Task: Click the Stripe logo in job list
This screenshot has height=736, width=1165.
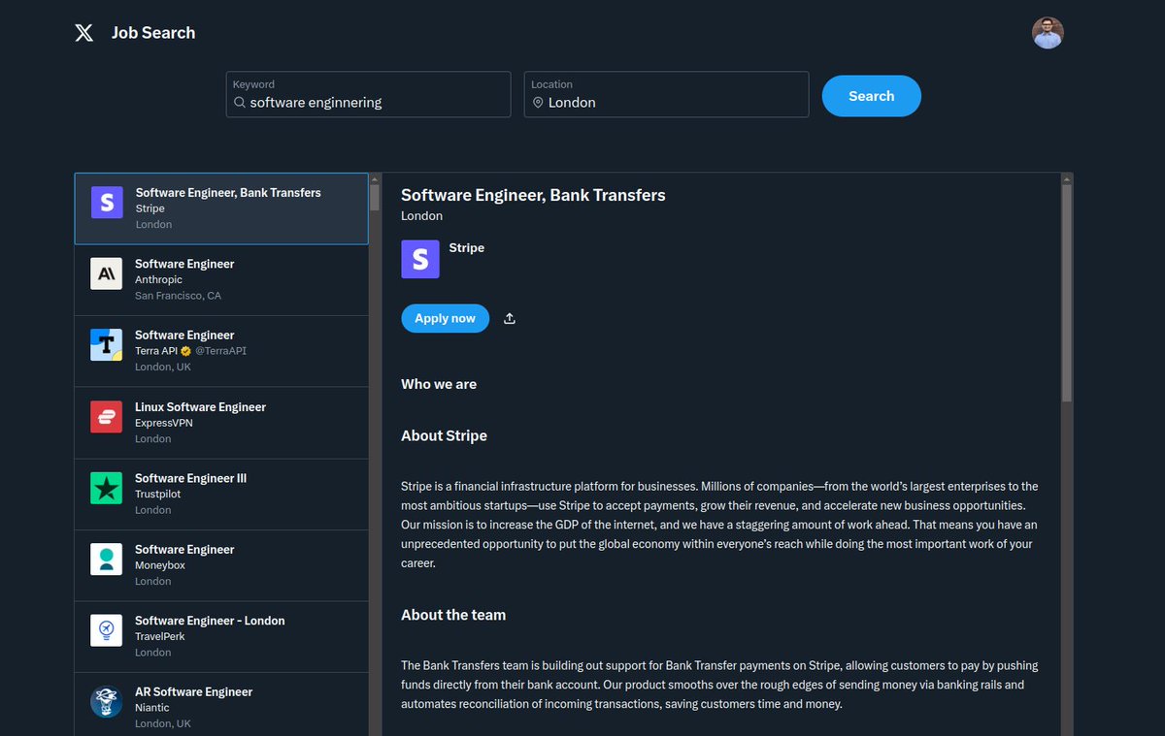Action: click(x=107, y=202)
